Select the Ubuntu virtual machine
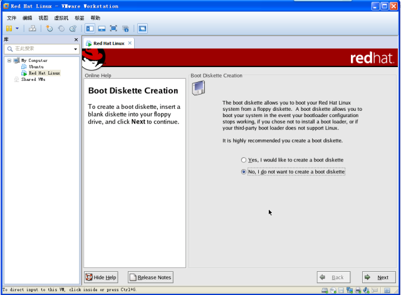Viewport: 401px width, 295px height. point(36,67)
